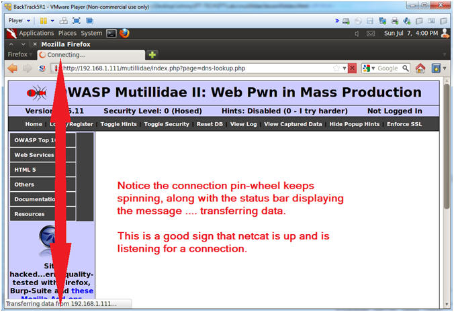454x312 pixels.
Task: Open a new Firefox tab
Action: (x=152, y=54)
